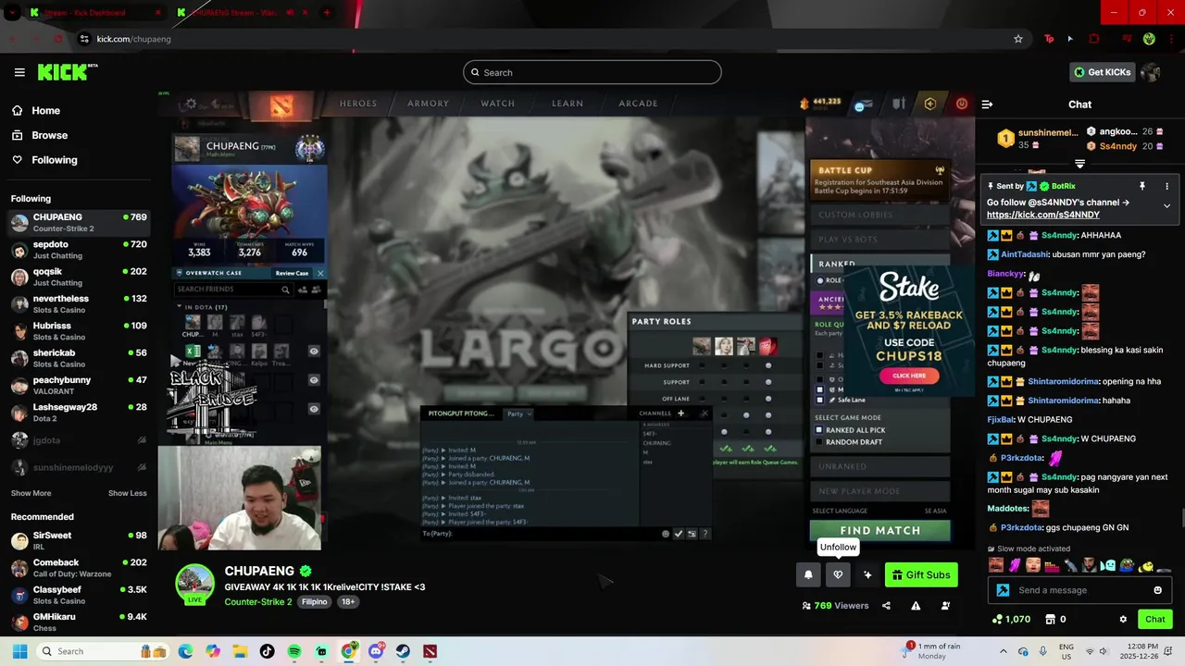Open qoqsik channel in sidebar

click(x=79, y=277)
